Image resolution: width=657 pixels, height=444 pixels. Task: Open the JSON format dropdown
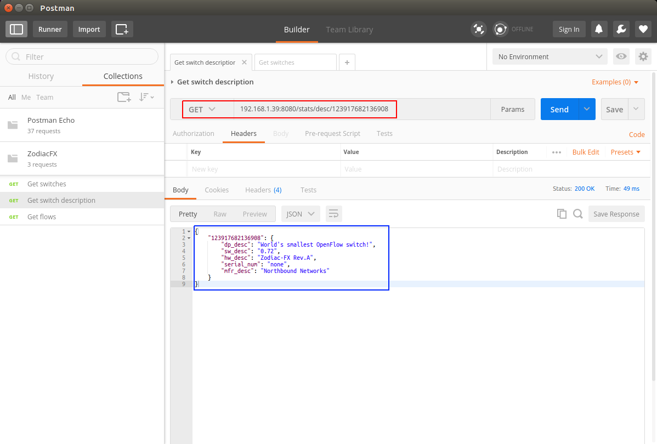click(x=300, y=214)
